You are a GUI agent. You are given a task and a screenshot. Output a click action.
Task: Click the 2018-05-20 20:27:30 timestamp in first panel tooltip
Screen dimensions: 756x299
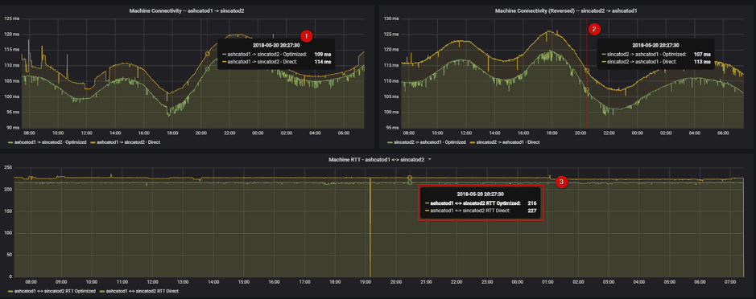point(276,45)
